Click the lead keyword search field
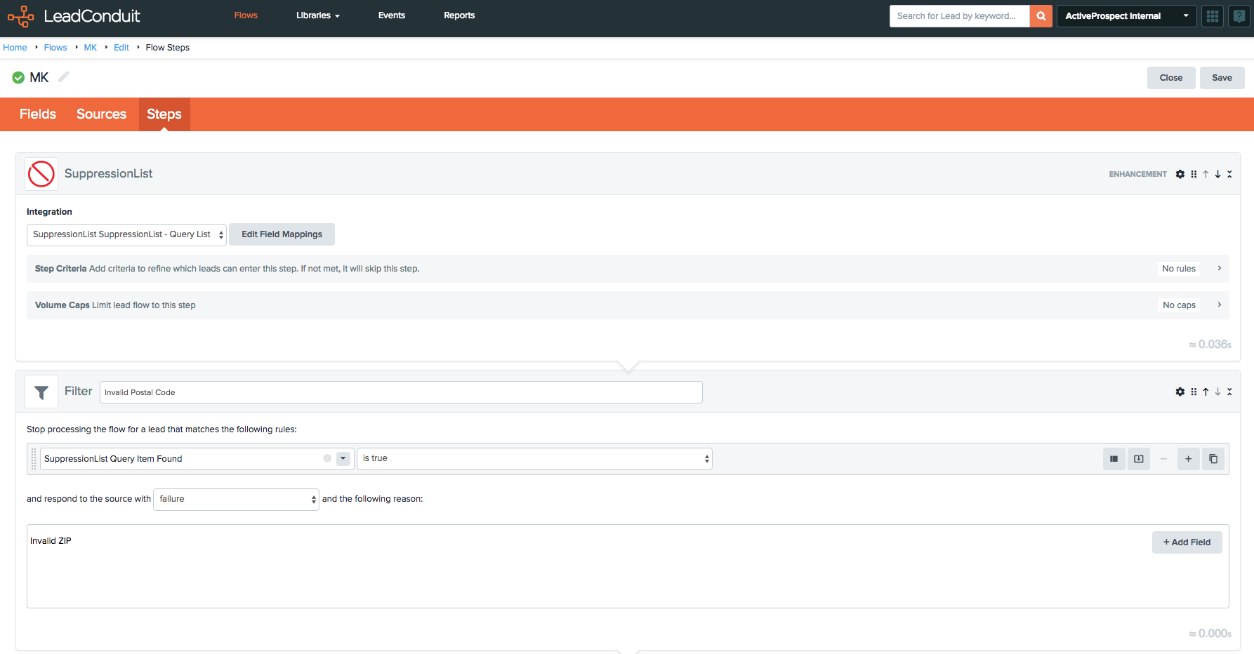 click(x=960, y=16)
